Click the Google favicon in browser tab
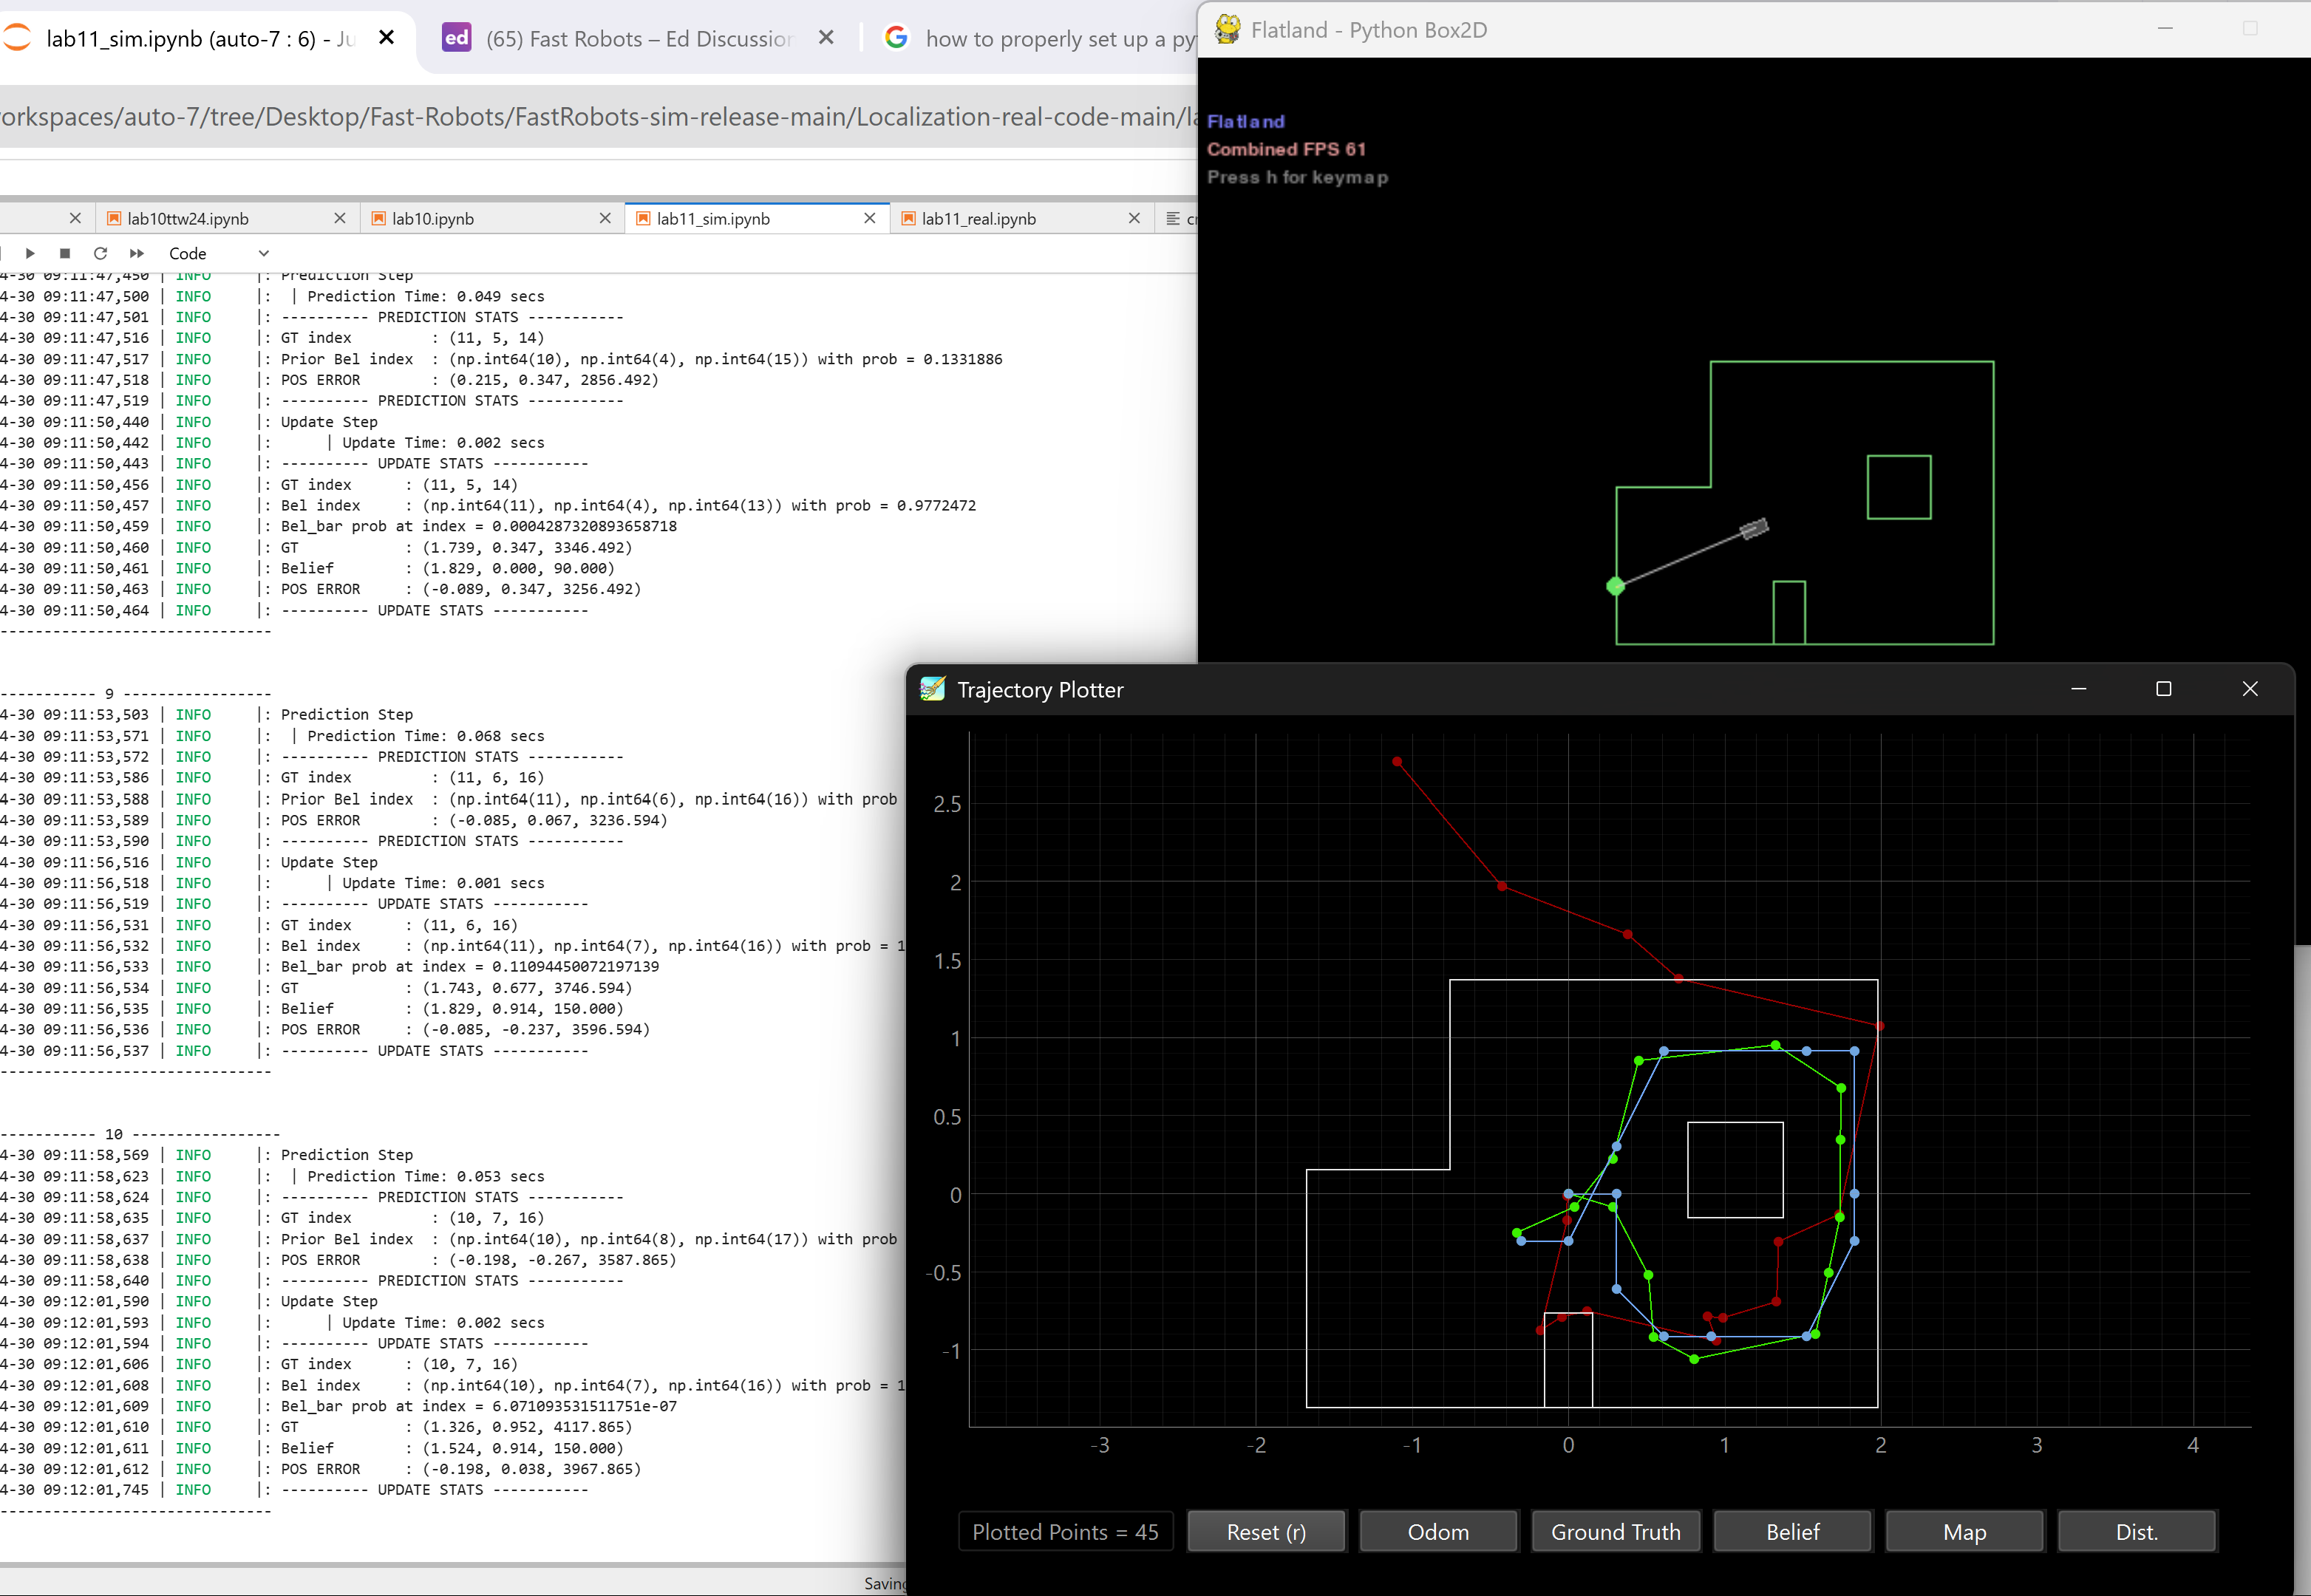The width and height of the screenshot is (2311, 1596). click(x=897, y=37)
